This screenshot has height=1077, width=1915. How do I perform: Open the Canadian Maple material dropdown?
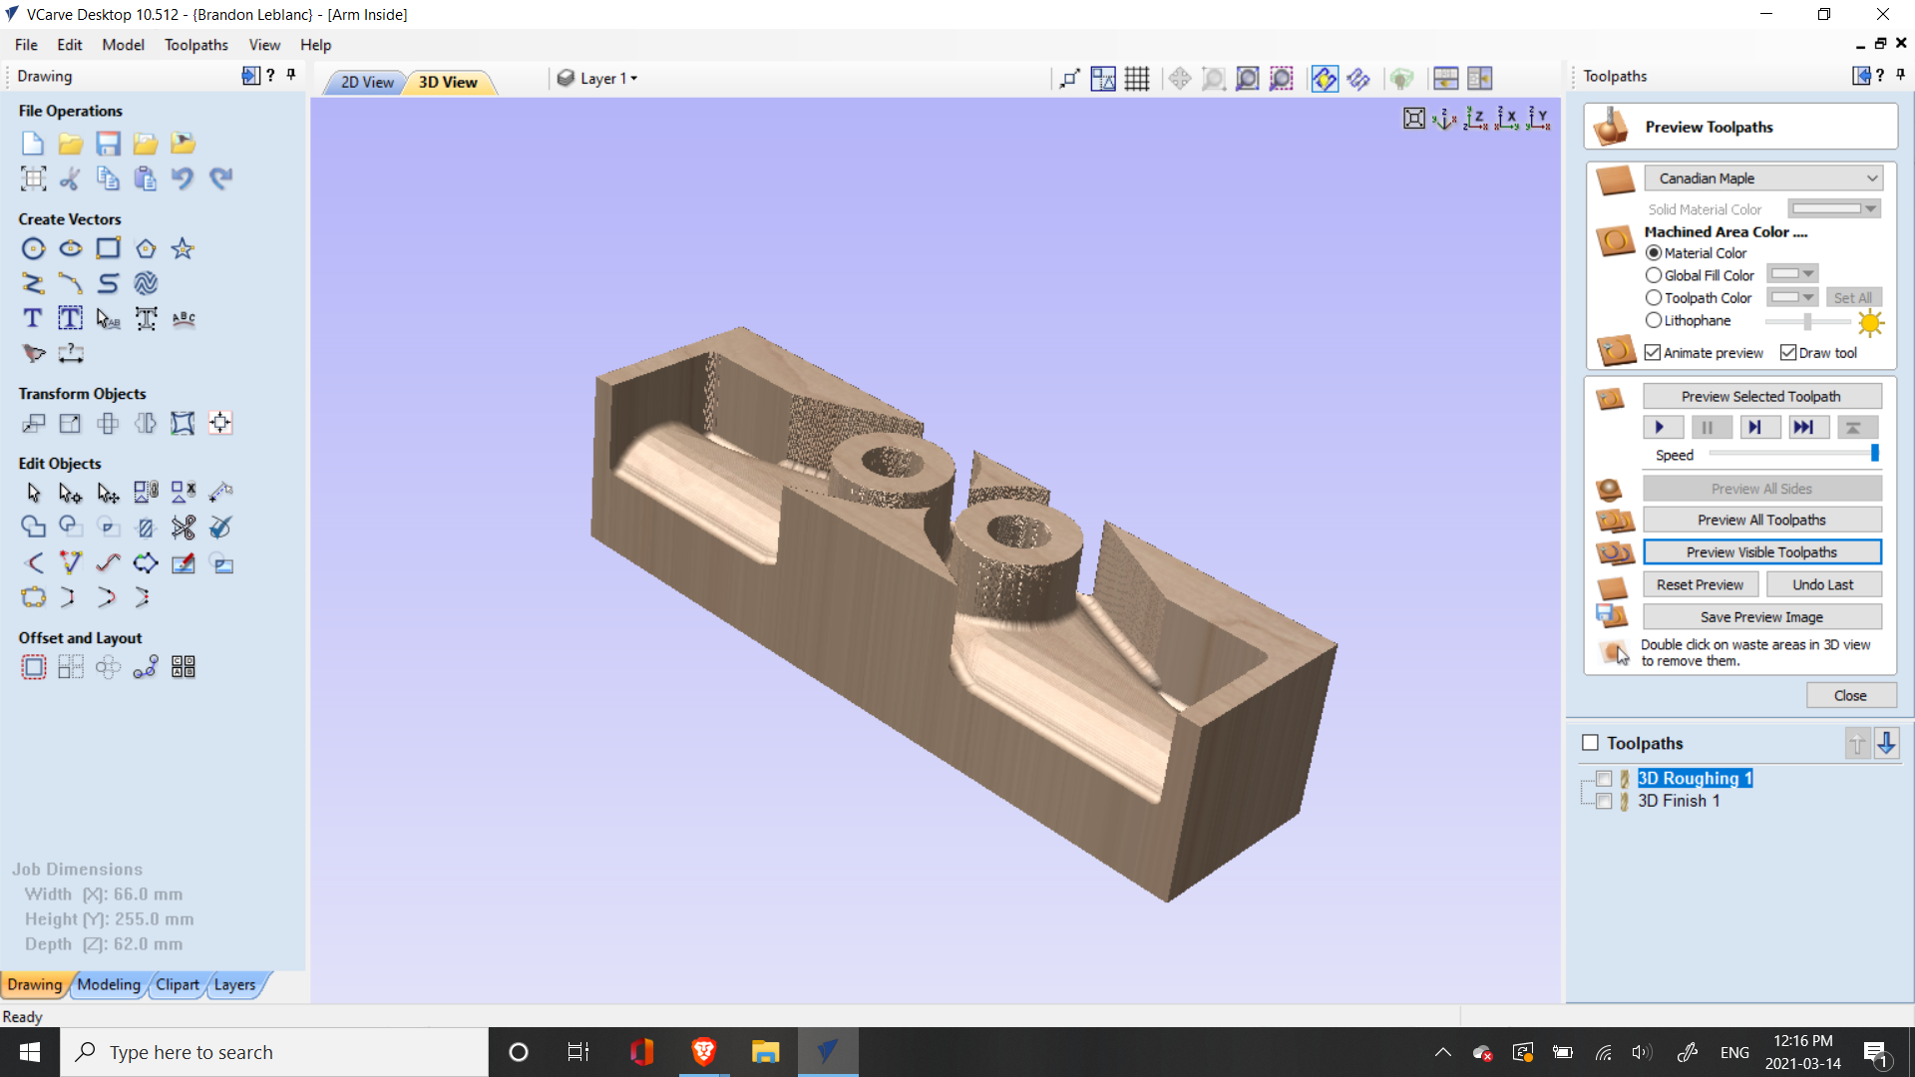pos(1762,179)
